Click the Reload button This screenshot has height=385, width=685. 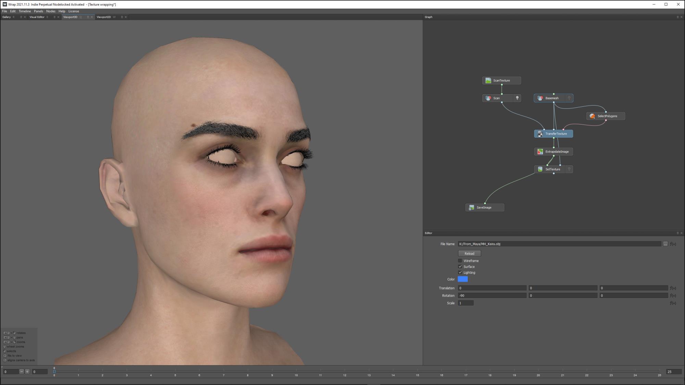[469, 254]
